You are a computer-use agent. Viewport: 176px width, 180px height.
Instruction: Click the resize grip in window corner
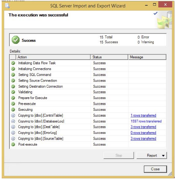[170, 174]
